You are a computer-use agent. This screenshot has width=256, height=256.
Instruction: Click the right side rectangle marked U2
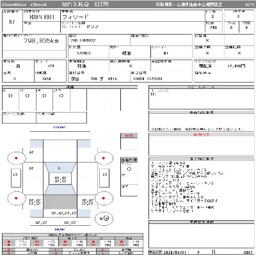point(104,178)
